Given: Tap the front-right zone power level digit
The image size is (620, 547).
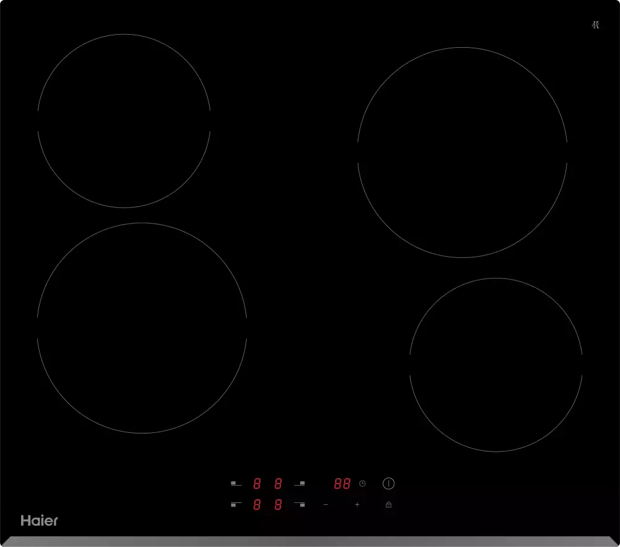Looking at the screenshot, I should click(278, 504).
